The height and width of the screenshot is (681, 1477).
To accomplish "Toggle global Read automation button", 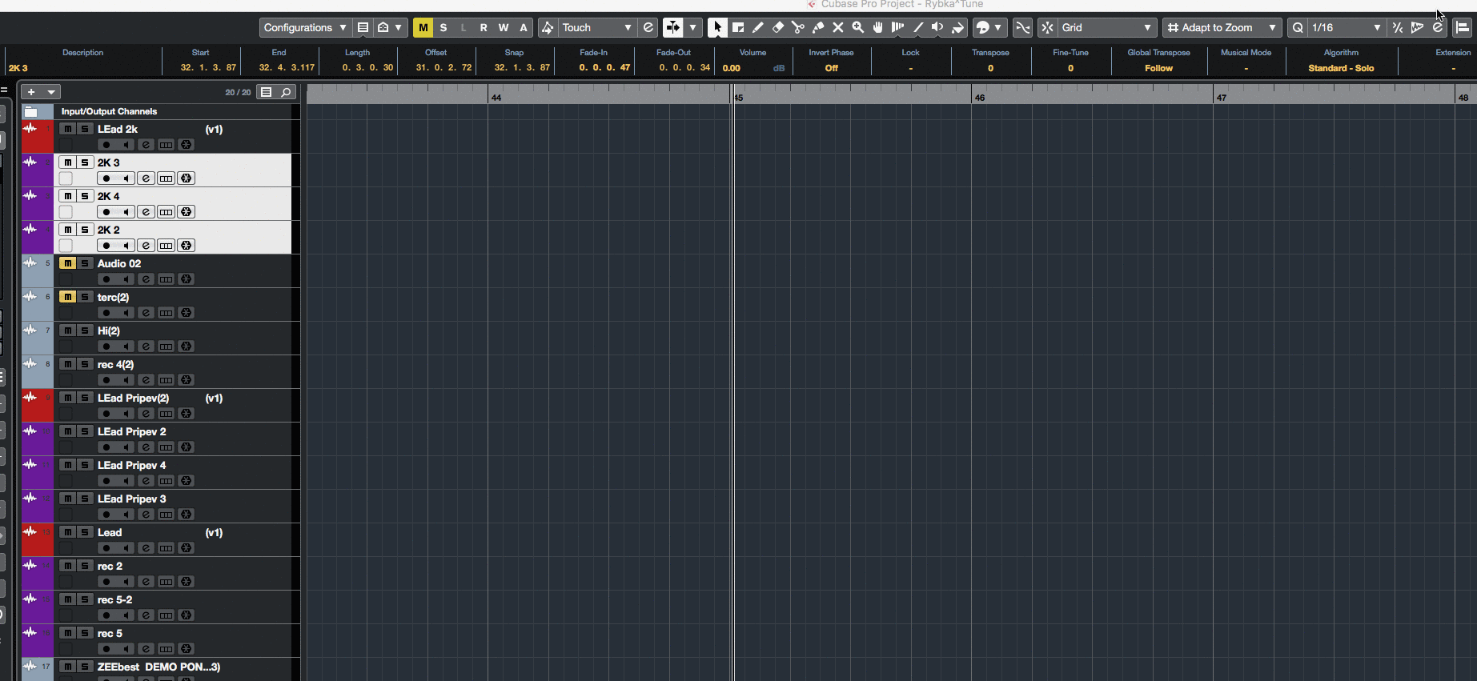I will (484, 27).
